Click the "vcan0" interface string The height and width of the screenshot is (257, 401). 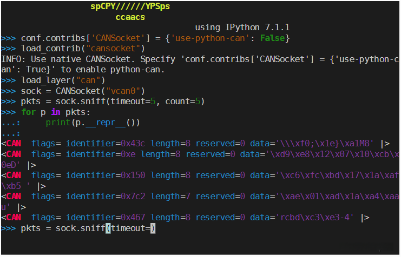point(124,91)
